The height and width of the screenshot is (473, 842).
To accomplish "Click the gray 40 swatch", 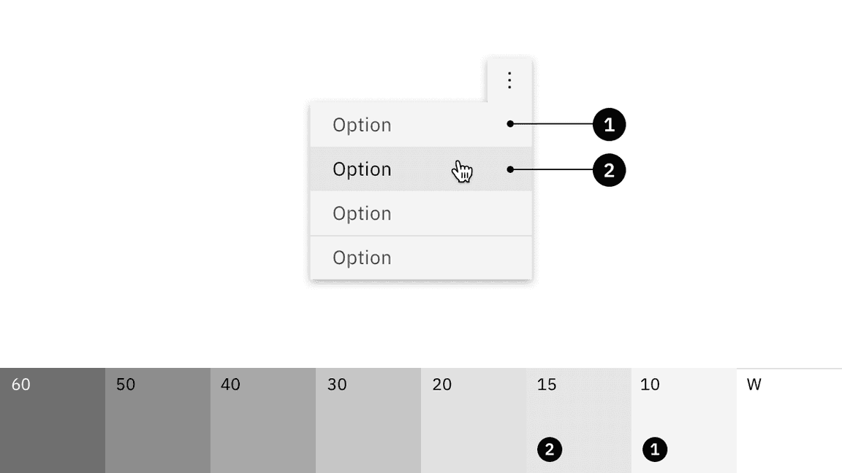I will [x=263, y=416].
